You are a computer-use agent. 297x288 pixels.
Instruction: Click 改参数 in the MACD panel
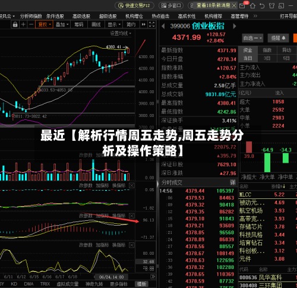pyautogui.click(x=86, y=216)
